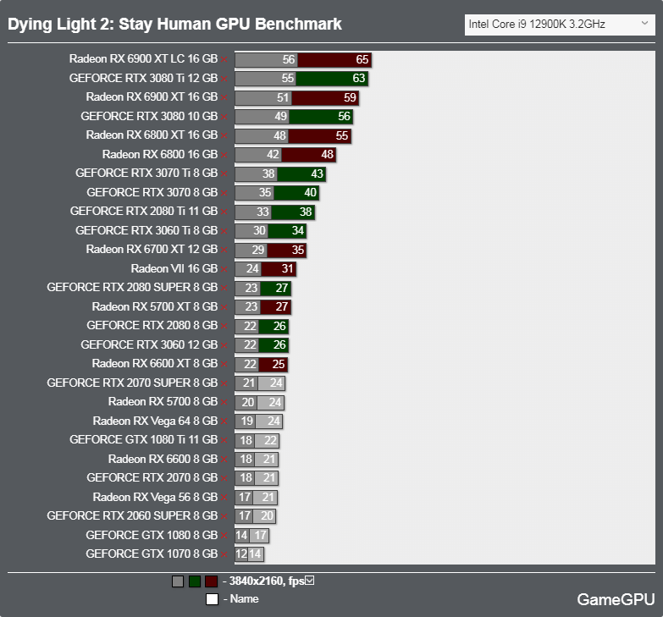Click label 'GEFORCE GTX 1070 8 GB'

tap(152, 554)
